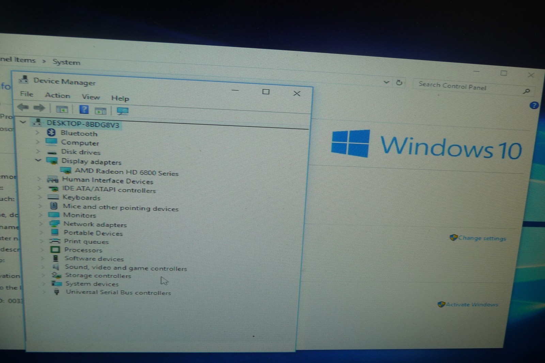This screenshot has height=363, width=545.
Task: Select the Storage controllers label
Action: 98,275
